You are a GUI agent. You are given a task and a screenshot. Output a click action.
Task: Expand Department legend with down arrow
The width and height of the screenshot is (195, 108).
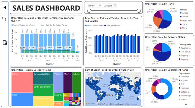click(186, 105)
